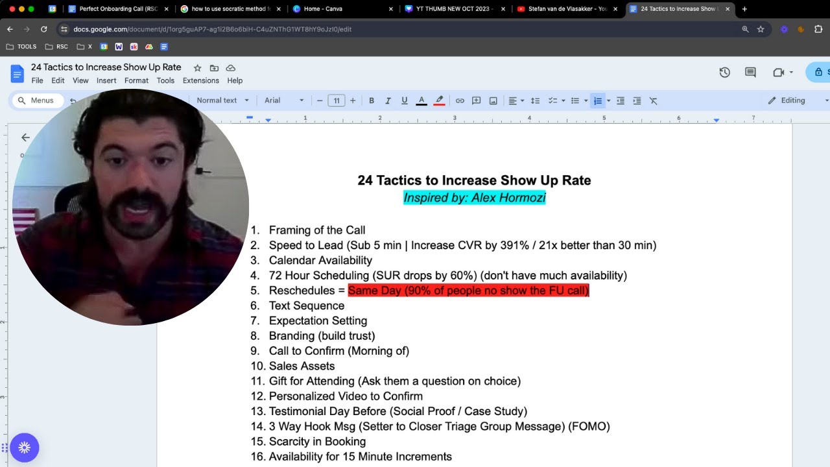Open the Help menu
The image size is (830, 467).
[235, 80]
